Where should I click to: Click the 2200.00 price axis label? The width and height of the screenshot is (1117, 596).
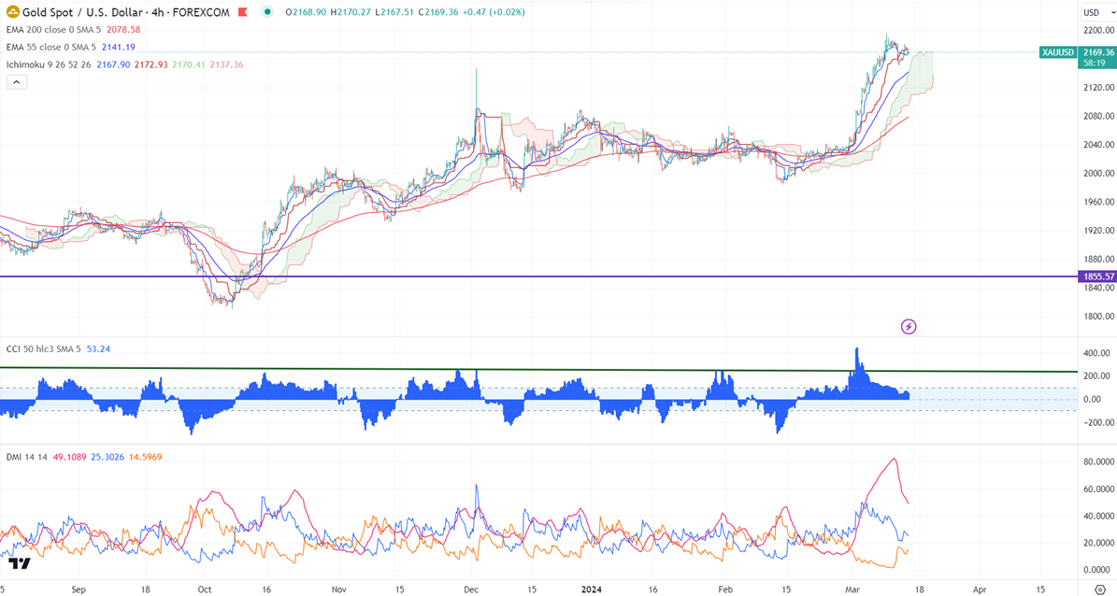pyautogui.click(x=1097, y=31)
